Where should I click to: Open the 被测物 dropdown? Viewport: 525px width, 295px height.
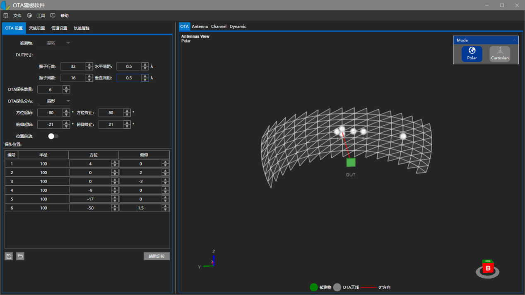tap(58, 43)
